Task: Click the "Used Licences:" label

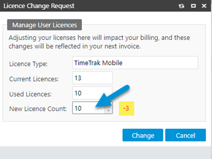Action: tap(31, 94)
